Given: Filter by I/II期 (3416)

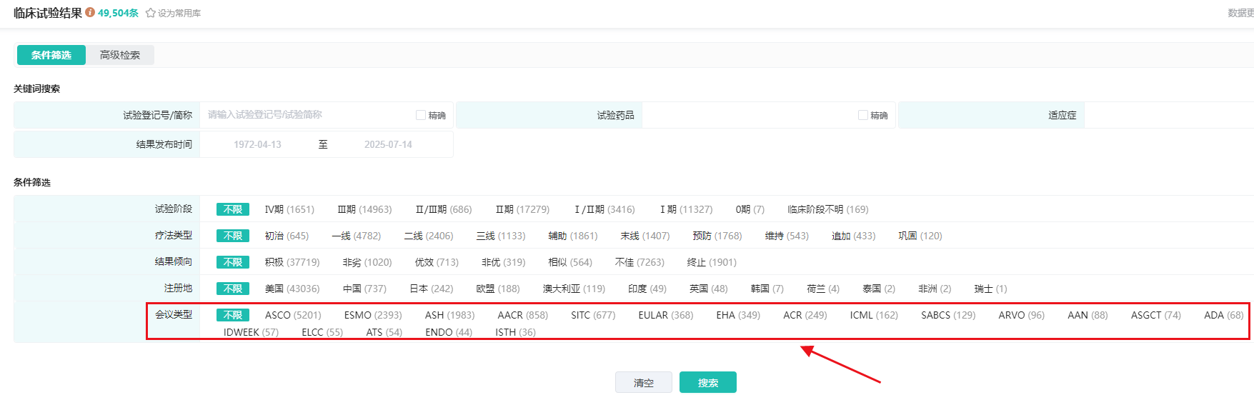Looking at the screenshot, I should tap(604, 209).
